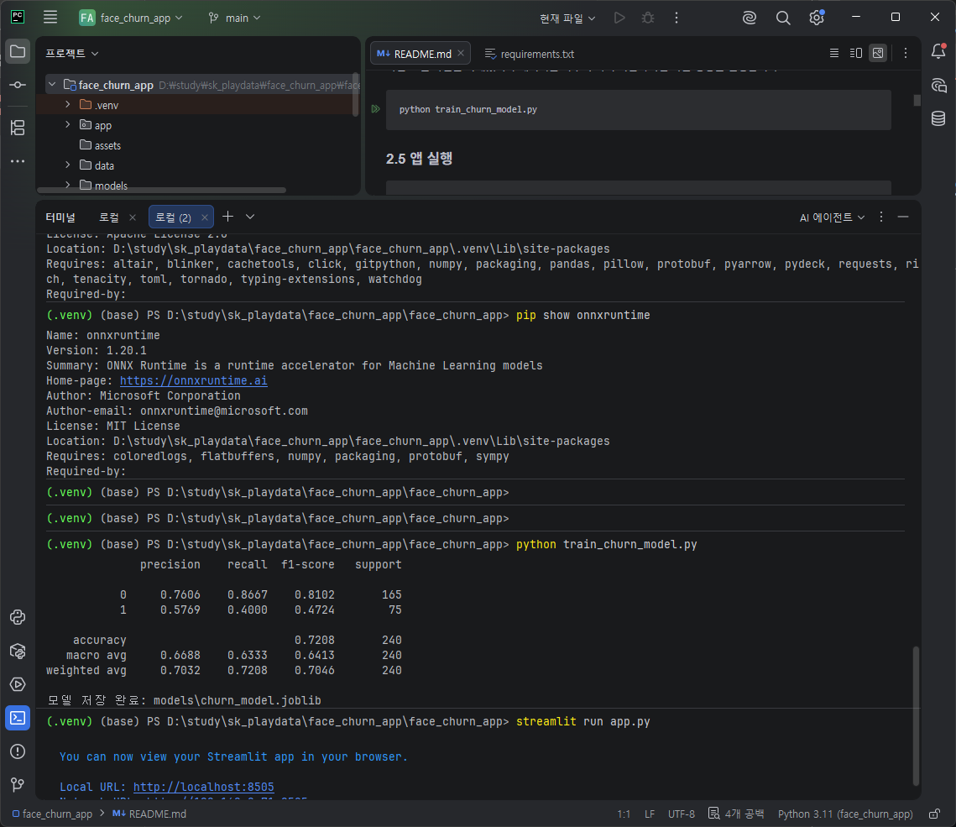Open the Structure tool window

(x=18, y=128)
